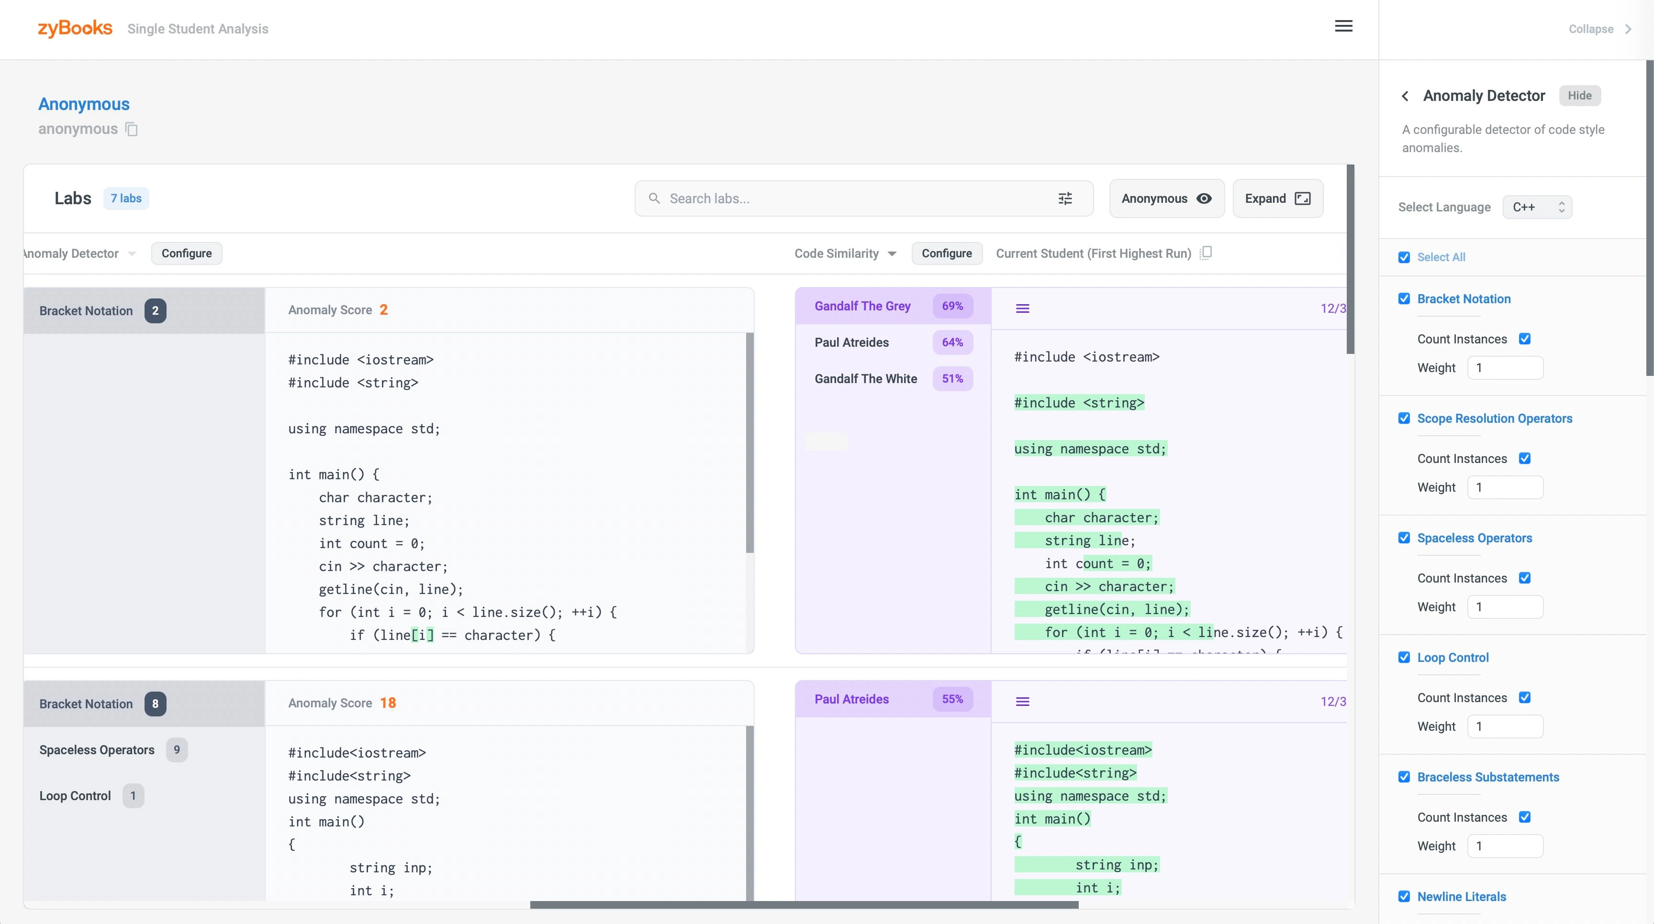Select Spaceless Operators anomaly item
Screen dimensions: 1654x924
tap(98, 750)
